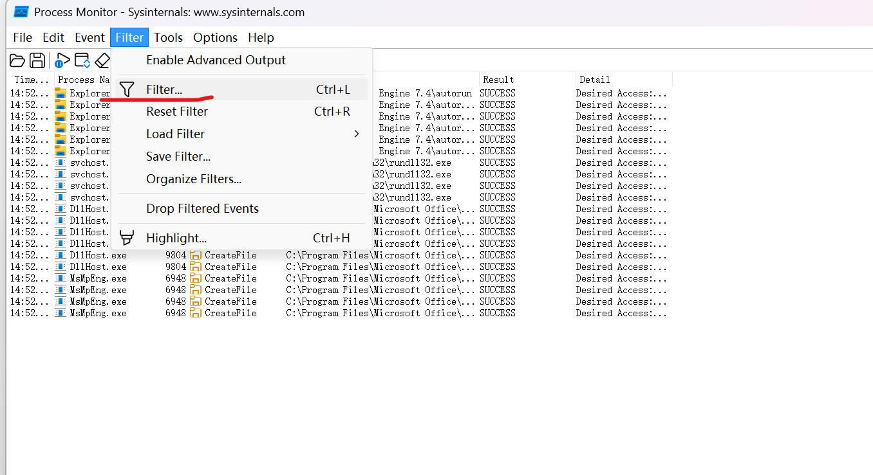Click the highlighter icon beside Highlight...

(x=127, y=238)
